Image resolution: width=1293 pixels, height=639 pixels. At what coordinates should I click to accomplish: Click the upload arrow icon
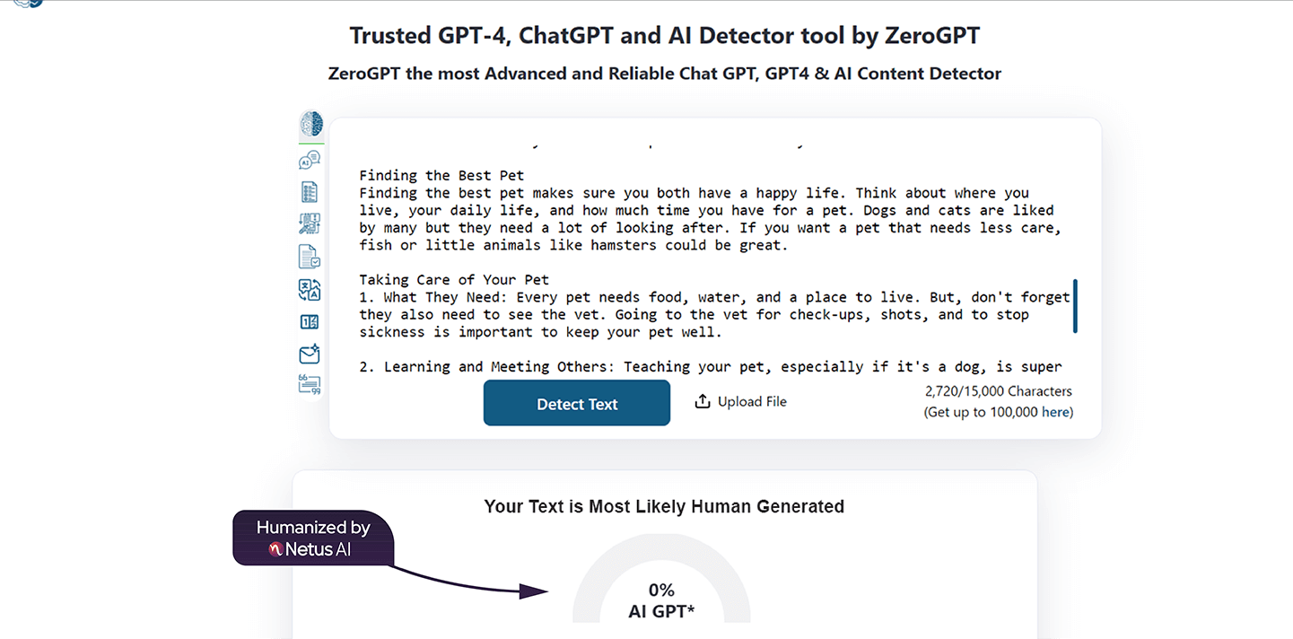703,401
